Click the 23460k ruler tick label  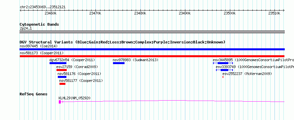click(x=51, y=13)
